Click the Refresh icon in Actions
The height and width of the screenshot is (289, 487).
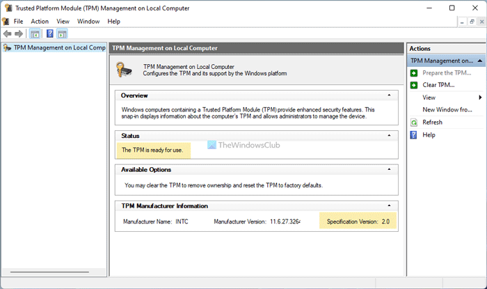(414, 123)
